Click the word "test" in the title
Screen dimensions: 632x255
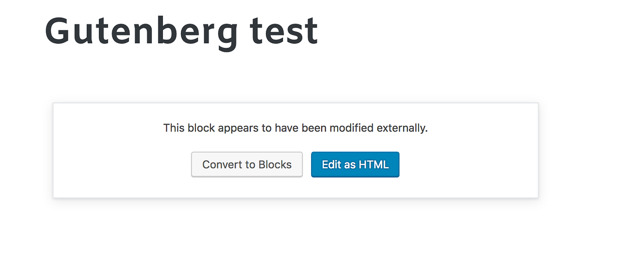[284, 32]
